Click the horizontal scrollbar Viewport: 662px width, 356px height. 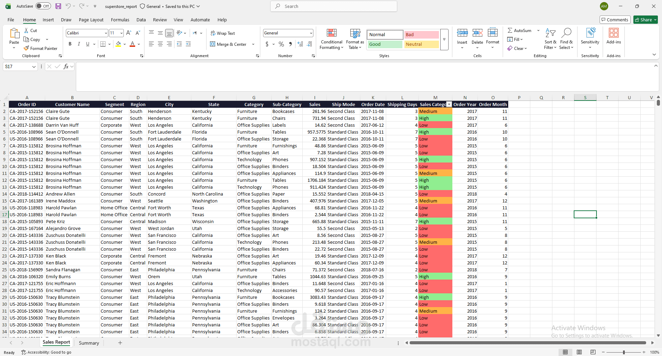click(528, 343)
